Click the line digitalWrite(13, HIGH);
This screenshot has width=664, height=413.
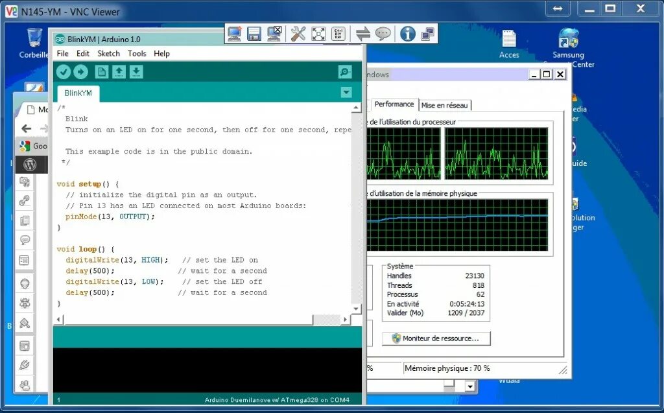117,260
